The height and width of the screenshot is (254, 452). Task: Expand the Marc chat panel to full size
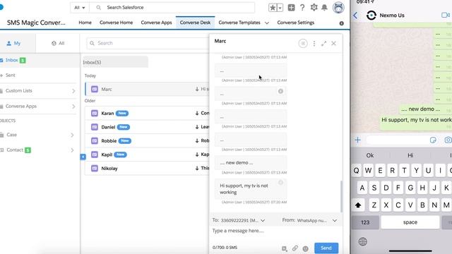(323, 44)
